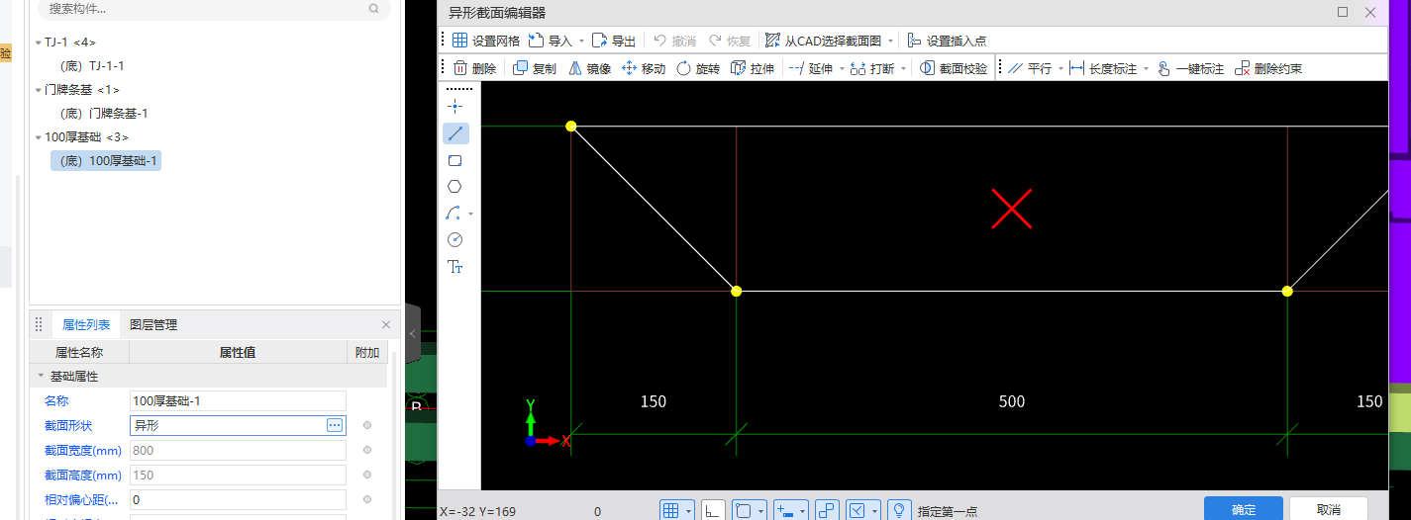Click the 删除约束 delete constraint tool

click(1268, 68)
